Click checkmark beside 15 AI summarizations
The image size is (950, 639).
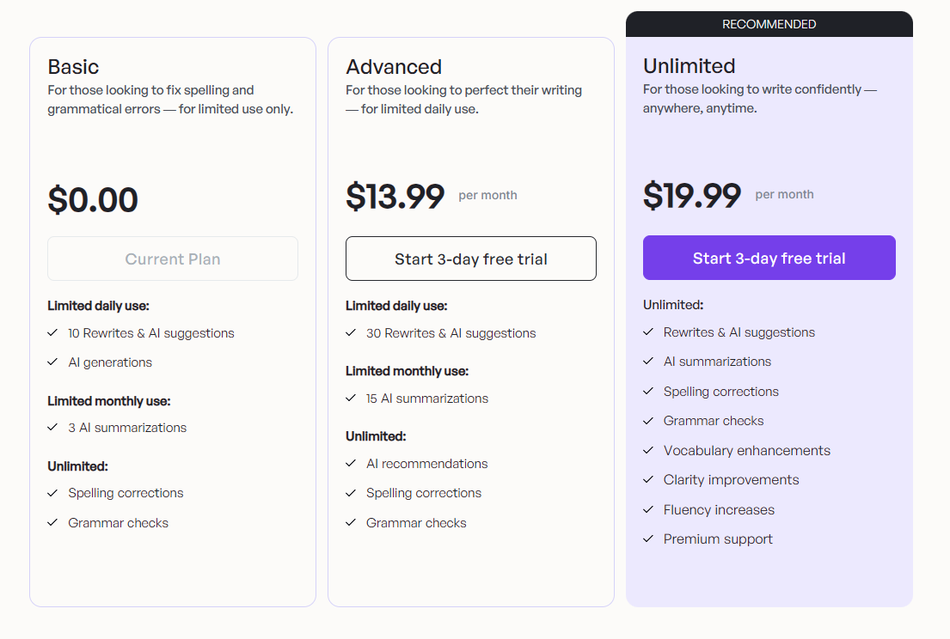(351, 399)
